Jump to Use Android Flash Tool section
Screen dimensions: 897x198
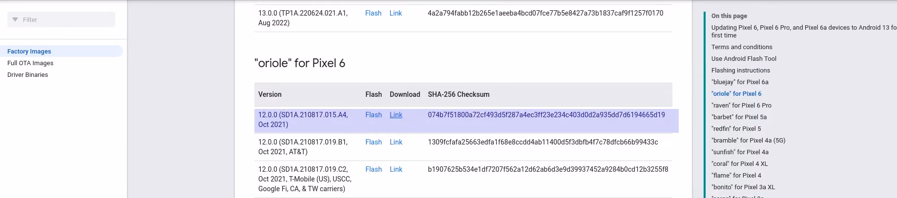point(744,59)
